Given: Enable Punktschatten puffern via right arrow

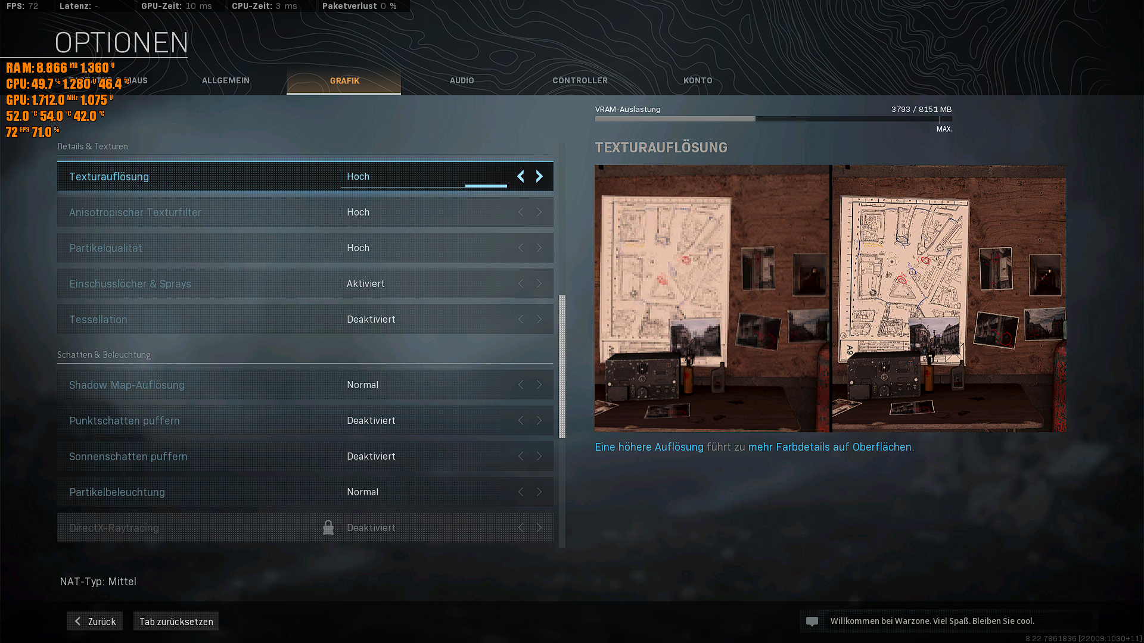Looking at the screenshot, I should [x=539, y=420].
